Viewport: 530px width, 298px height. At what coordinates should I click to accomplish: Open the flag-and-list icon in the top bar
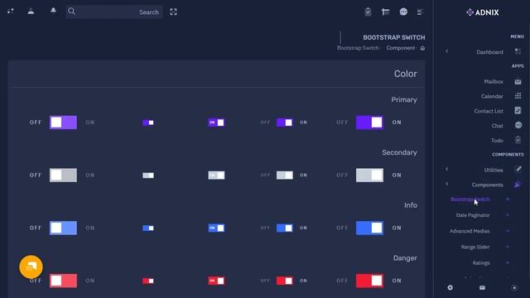[385, 12]
